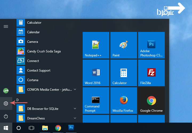
Task: Open the Paint tile
Action: [124, 45]
